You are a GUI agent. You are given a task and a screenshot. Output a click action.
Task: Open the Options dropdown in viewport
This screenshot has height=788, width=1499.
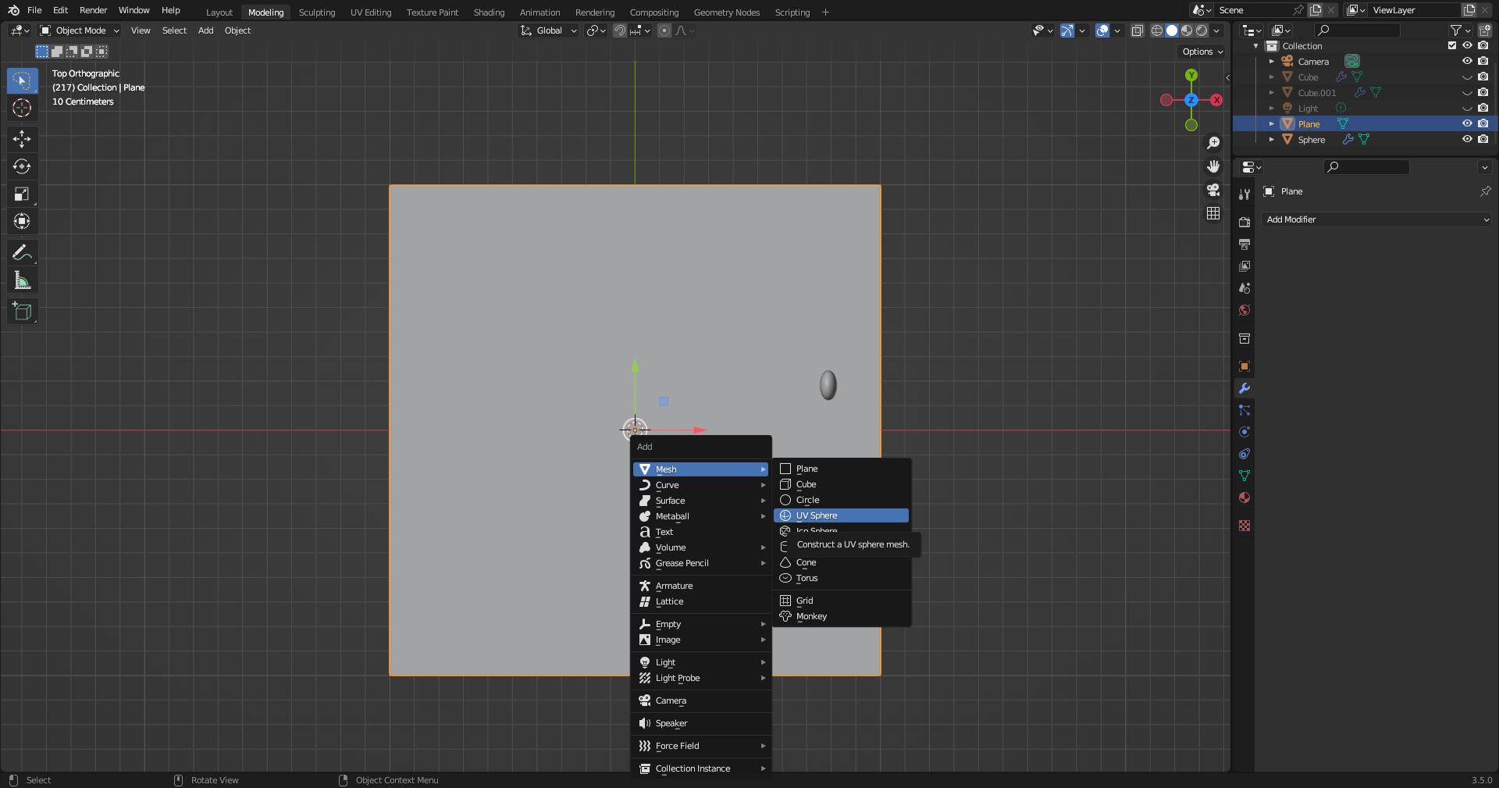click(x=1202, y=52)
